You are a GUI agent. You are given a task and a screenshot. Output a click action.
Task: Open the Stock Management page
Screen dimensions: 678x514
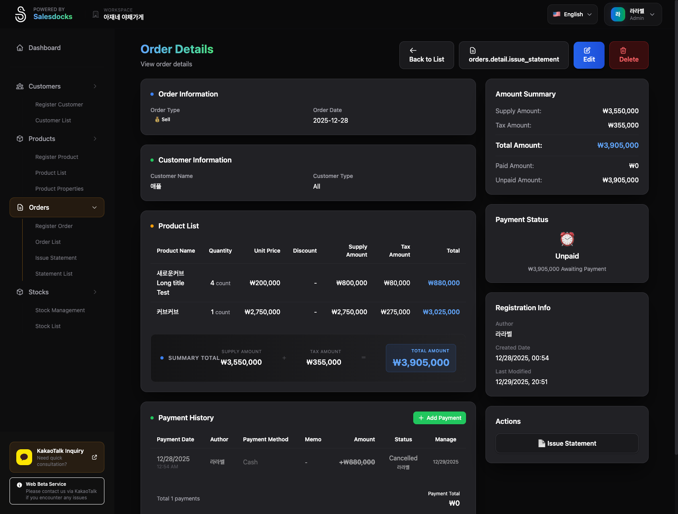point(60,310)
